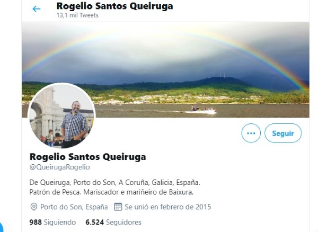Click the 13,1 mil Tweets count

(x=77, y=15)
